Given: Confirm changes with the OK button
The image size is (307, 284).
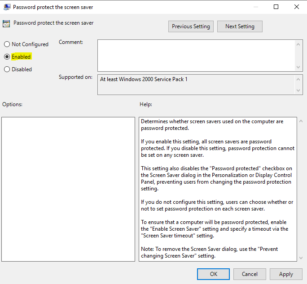Looking at the screenshot, I should point(213,274).
